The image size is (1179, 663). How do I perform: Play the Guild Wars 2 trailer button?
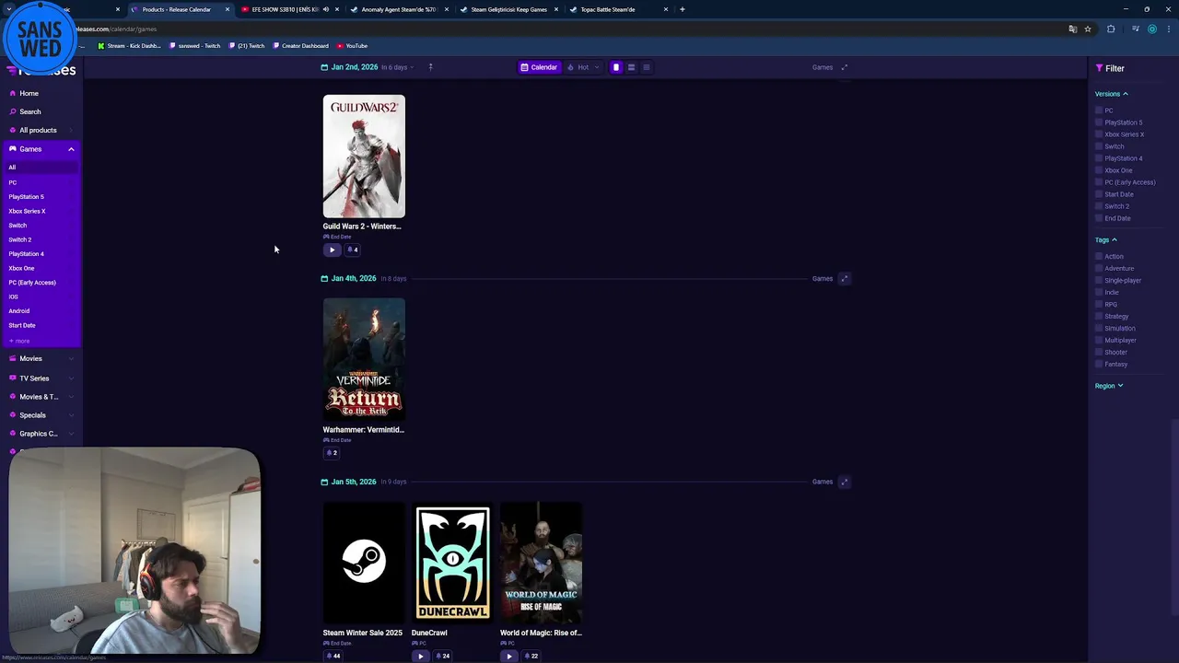332,250
